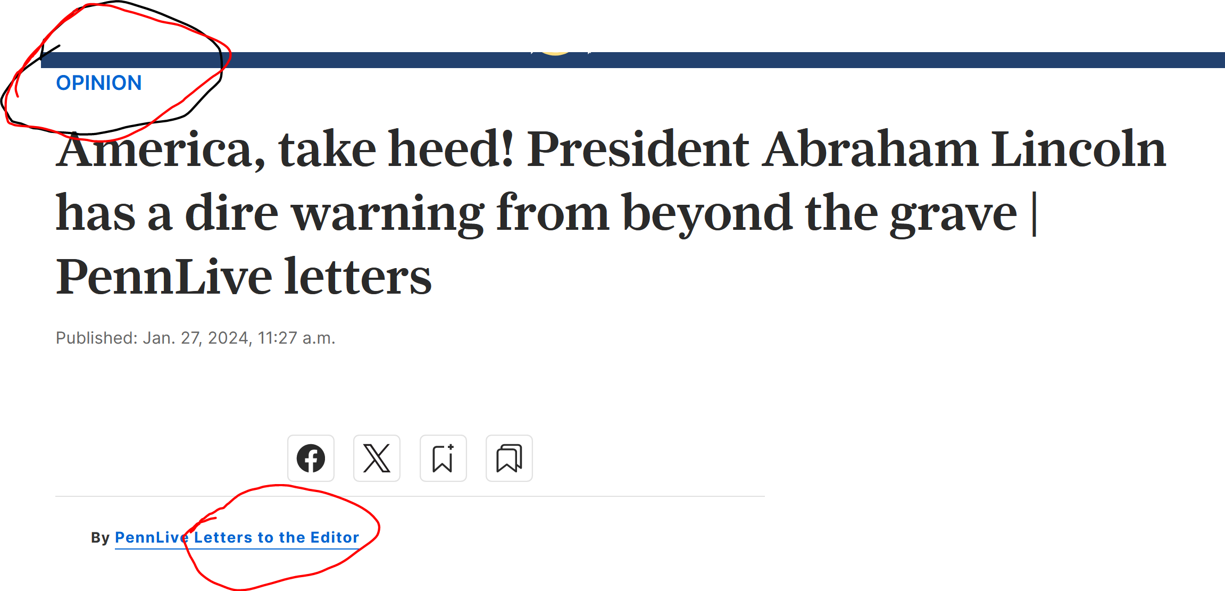Save article with the add-bookmark icon
Viewport: 1225px width, 591px height.
443,458
